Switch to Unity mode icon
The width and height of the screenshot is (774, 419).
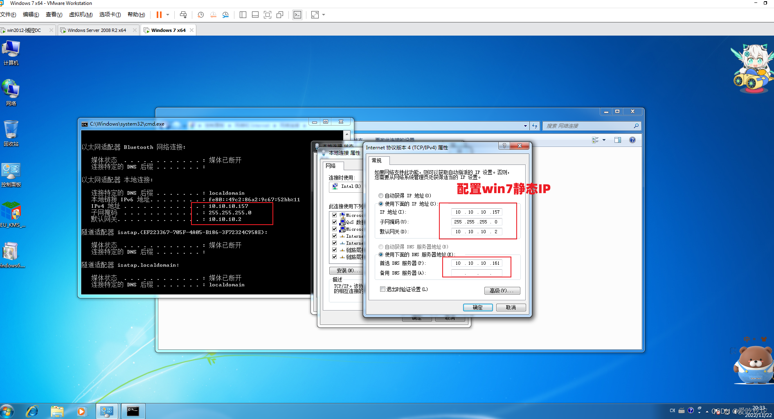pyautogui.click(x=280, y=15)
